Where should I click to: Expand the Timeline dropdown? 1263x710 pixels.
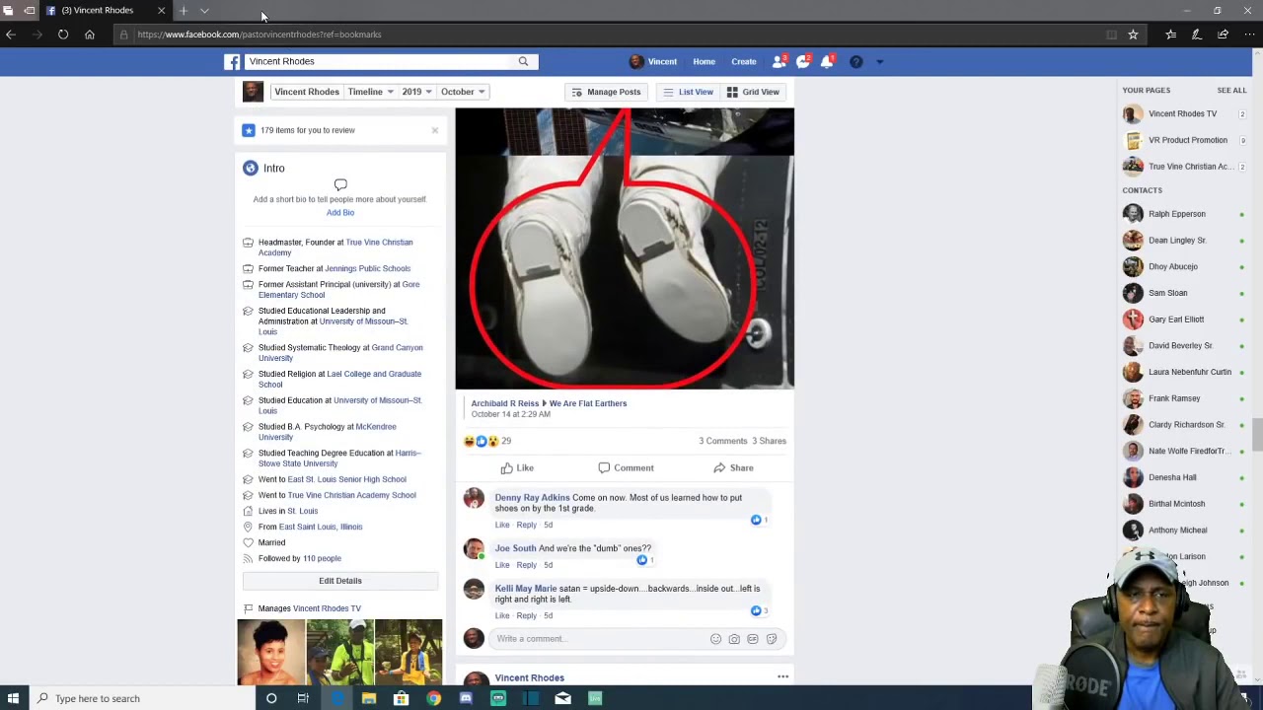tap(370, 92)
